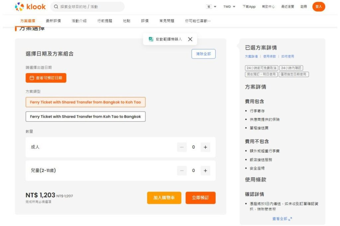340x226 pixels.
Task: Decrease 成人 quantity with minus
Action: (x=182, y=147)
